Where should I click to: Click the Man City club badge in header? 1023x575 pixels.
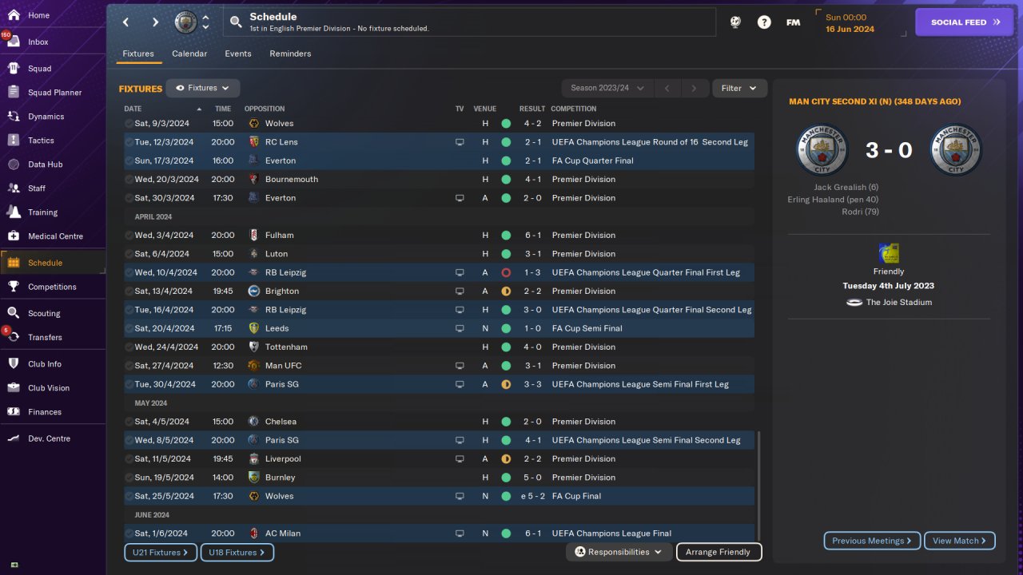point(185,22)
